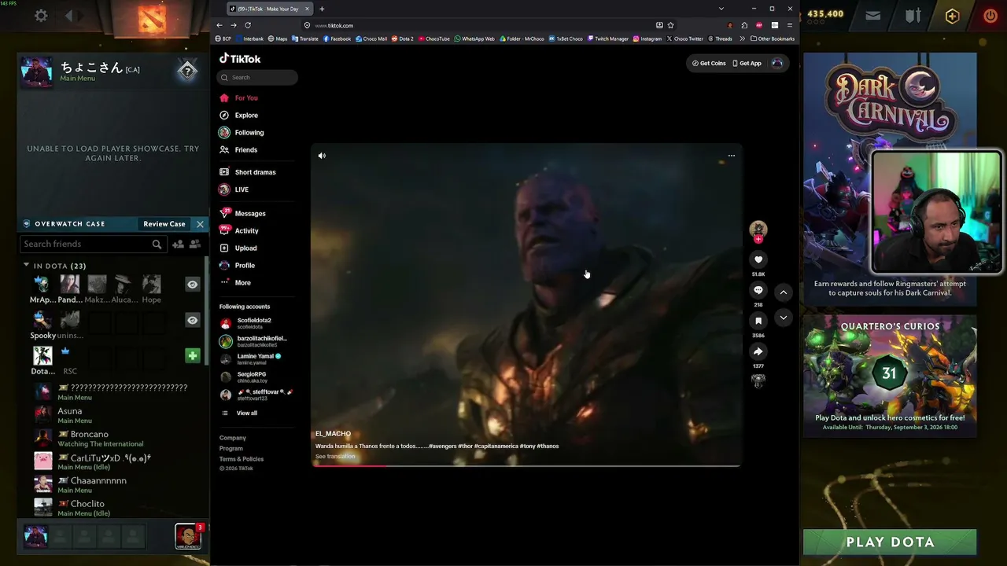Open the Dota armory icon in top bar

(913, 15)
